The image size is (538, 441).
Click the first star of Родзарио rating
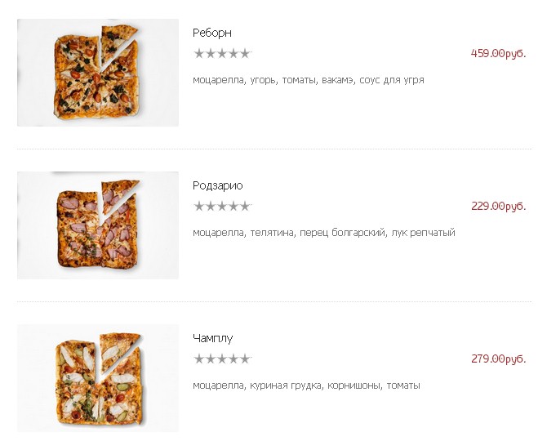pyautogui.click(x=199, y=207)
